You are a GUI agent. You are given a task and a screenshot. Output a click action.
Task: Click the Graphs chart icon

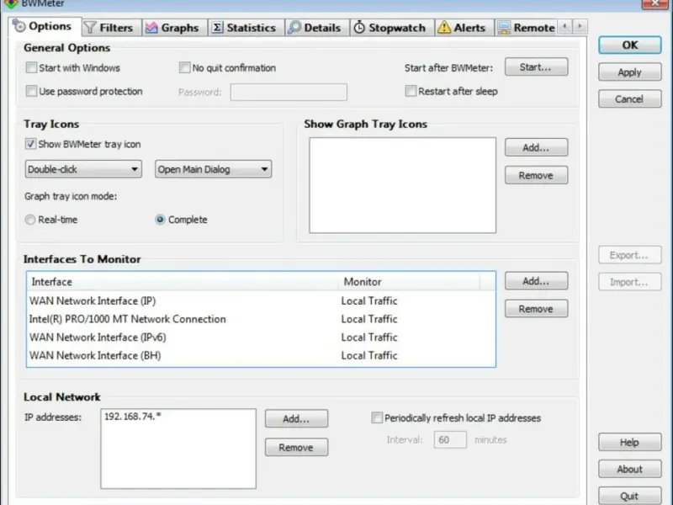coord(151,28)
